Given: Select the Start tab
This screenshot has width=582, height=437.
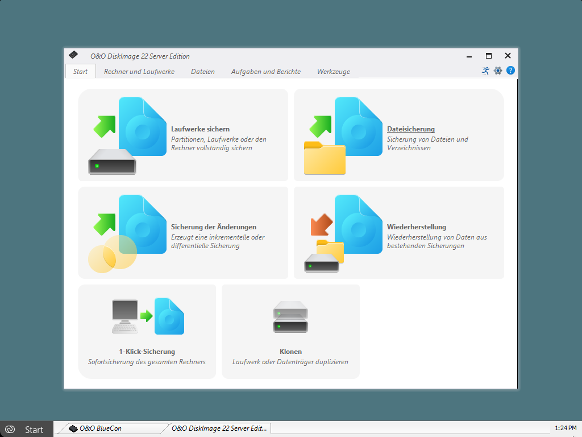Looking at the screenshot, I should [x=81, y=72].
